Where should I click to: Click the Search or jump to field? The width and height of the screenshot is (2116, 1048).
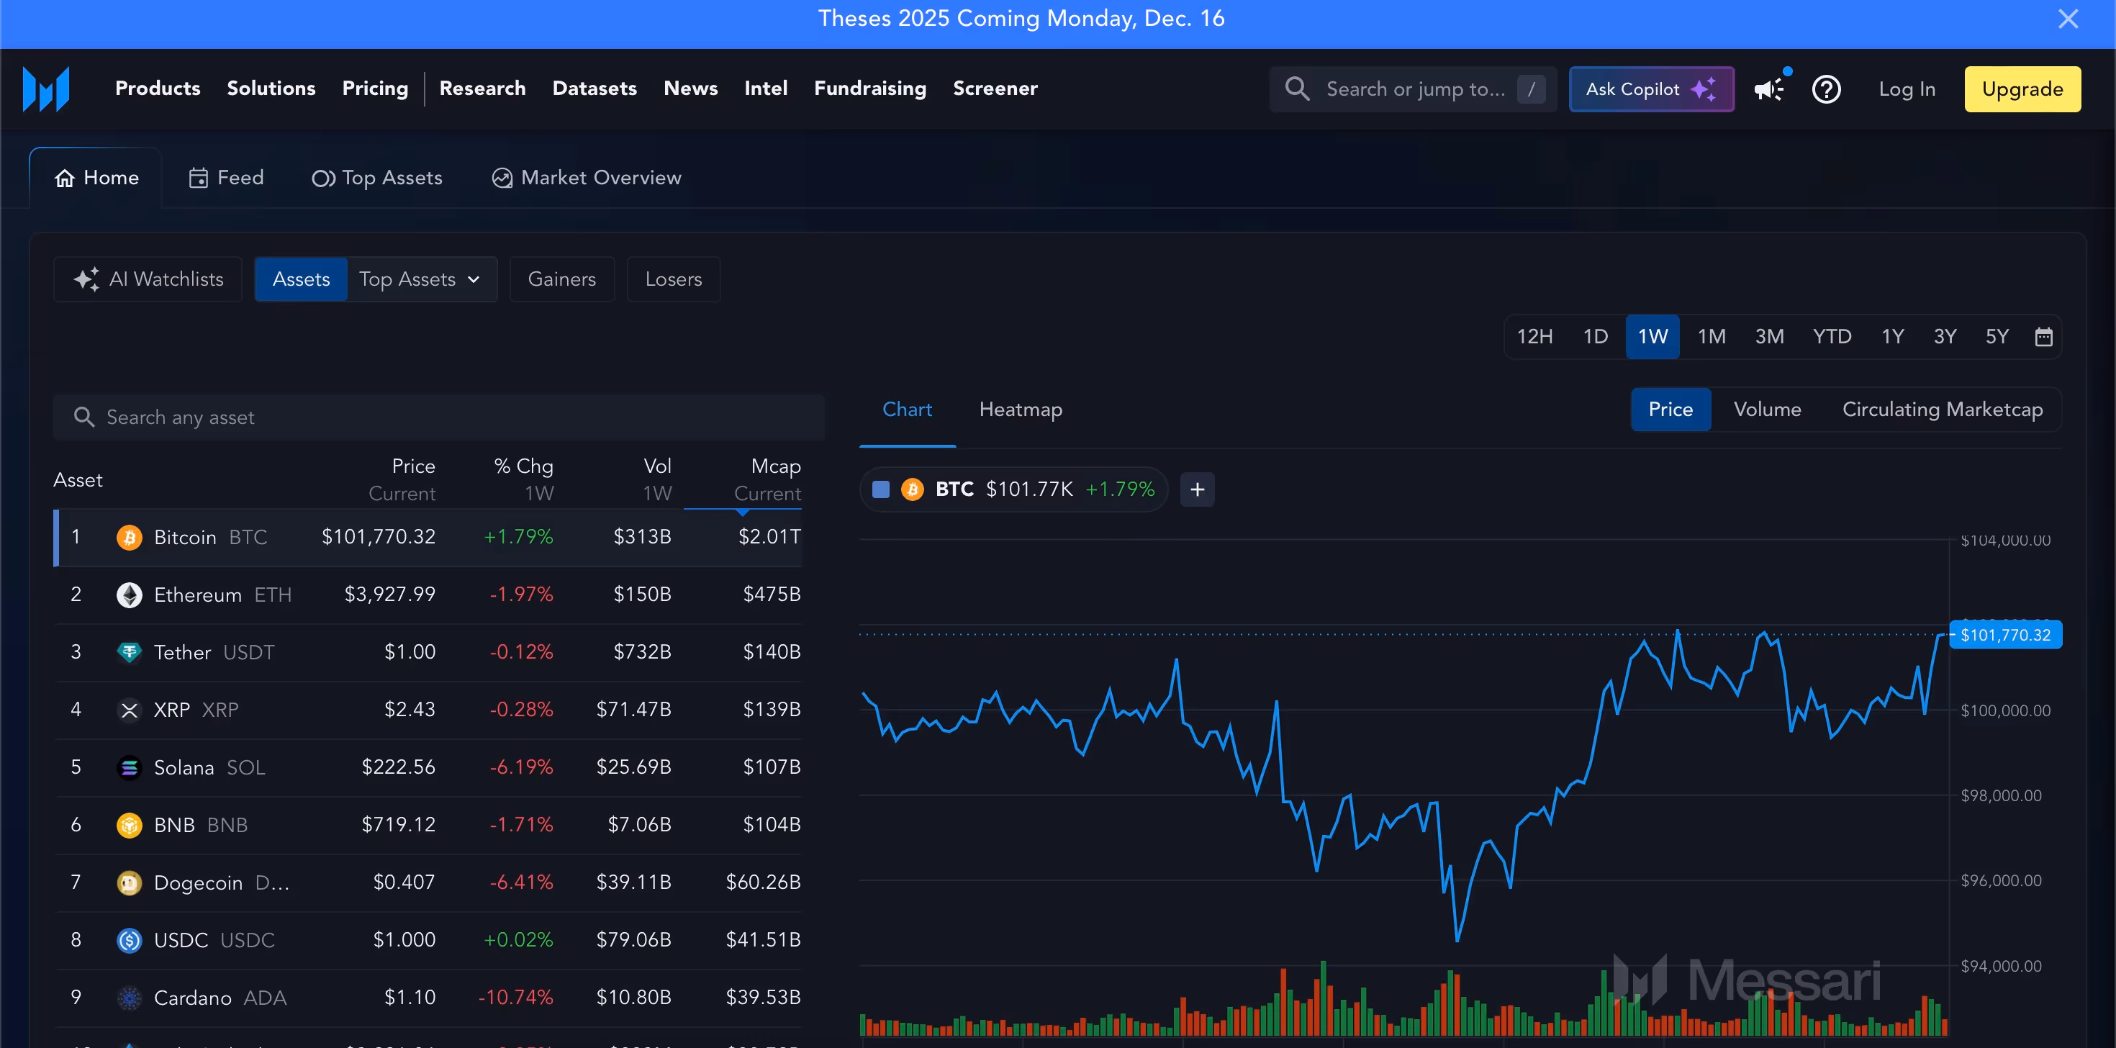coord(1412,89)
